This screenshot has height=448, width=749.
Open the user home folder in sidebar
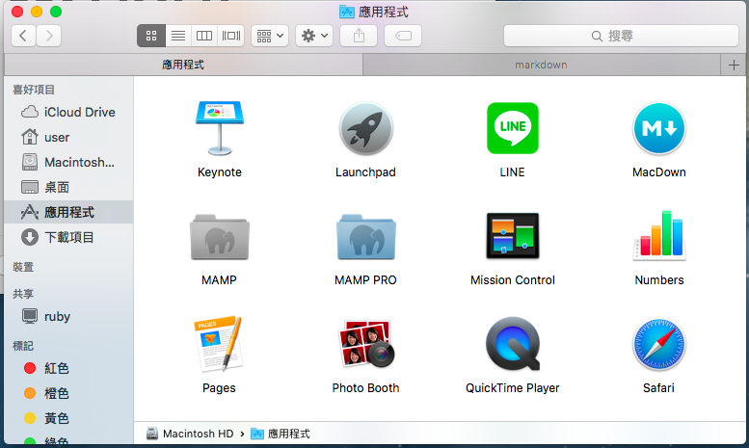coord(68,138)
